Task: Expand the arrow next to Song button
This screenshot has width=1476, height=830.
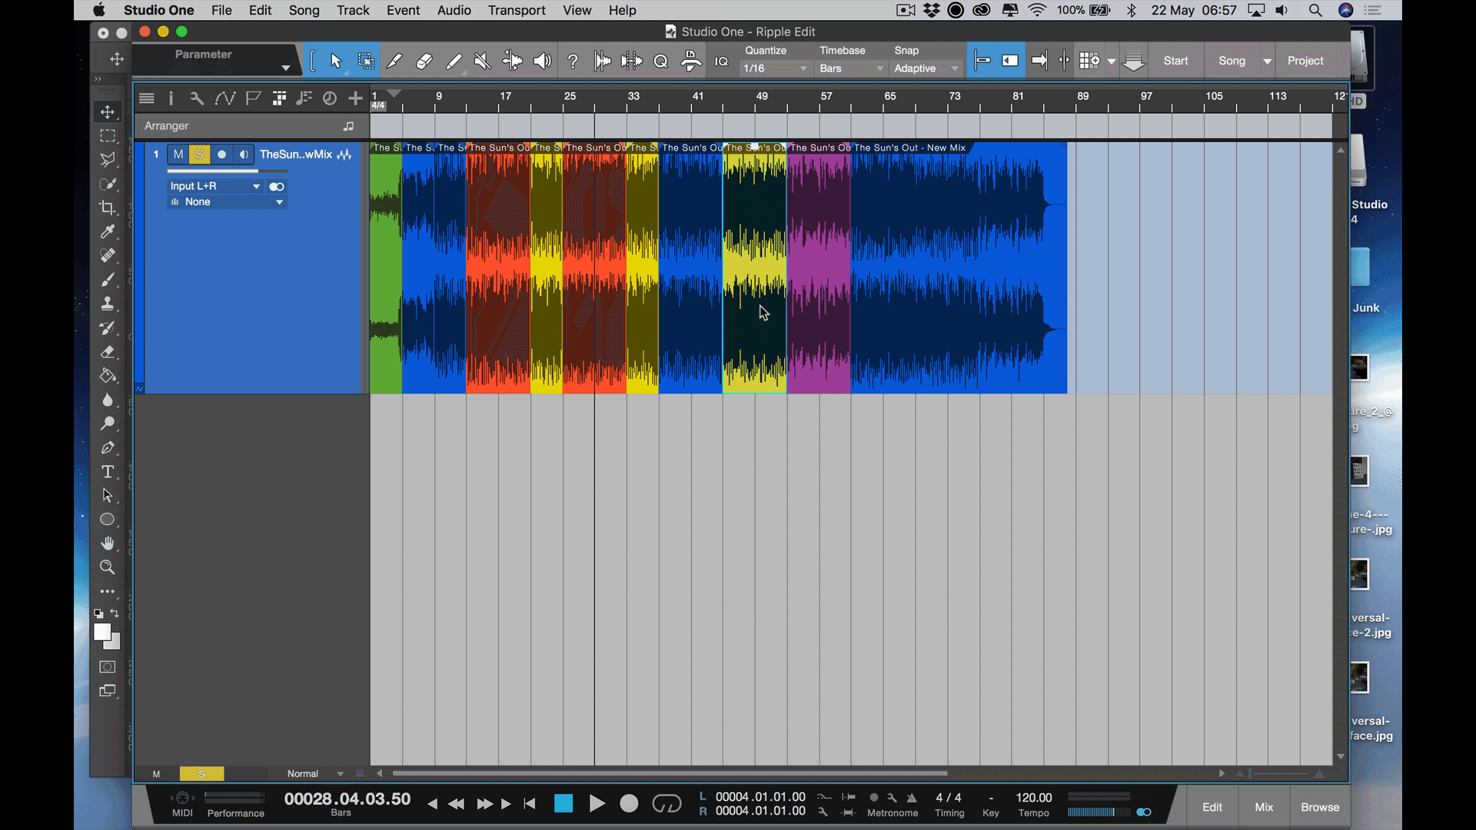Action: click(1267, 61)
